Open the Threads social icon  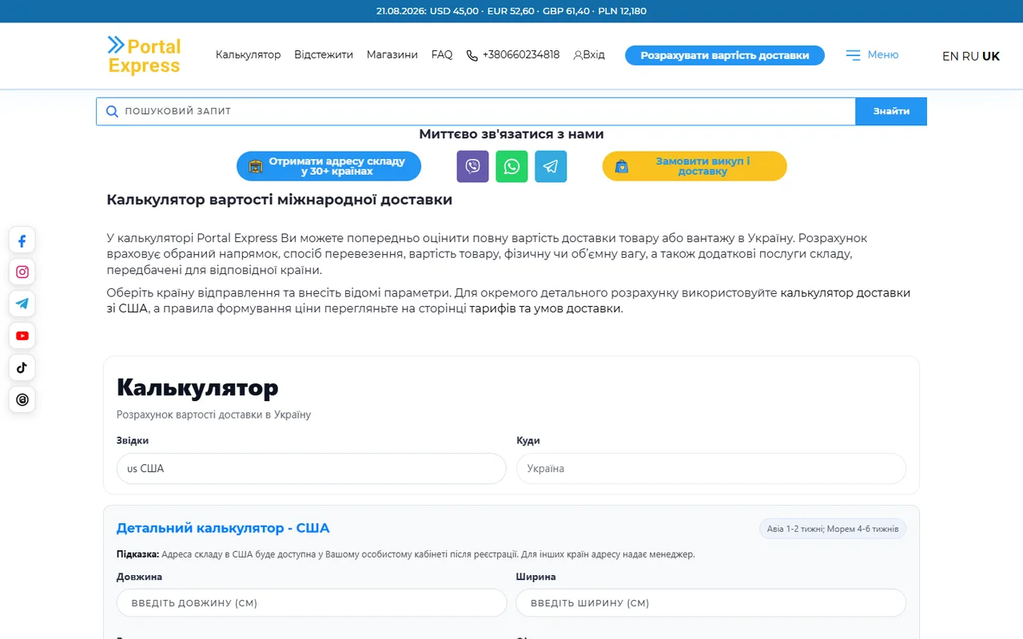22,399
